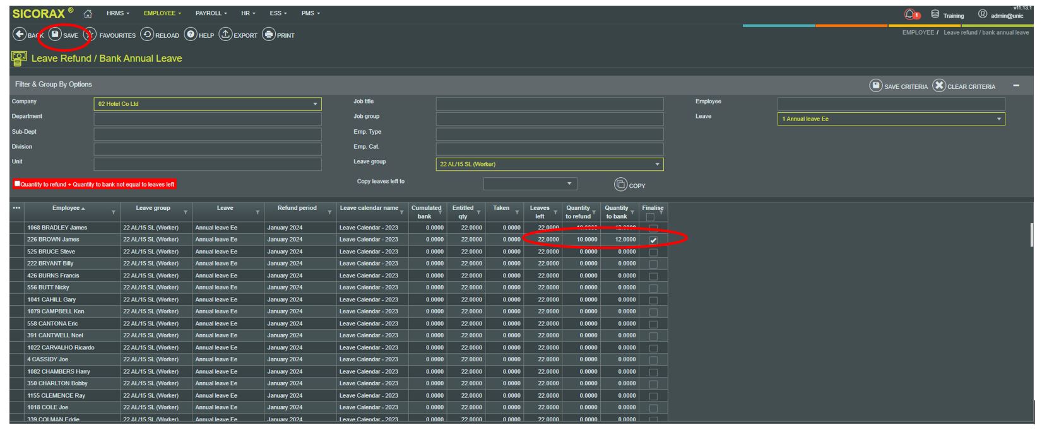Uncheck Finalise for 226 BROWN James
Viewport: 1042px width, 430px height.
pos(653,240)
